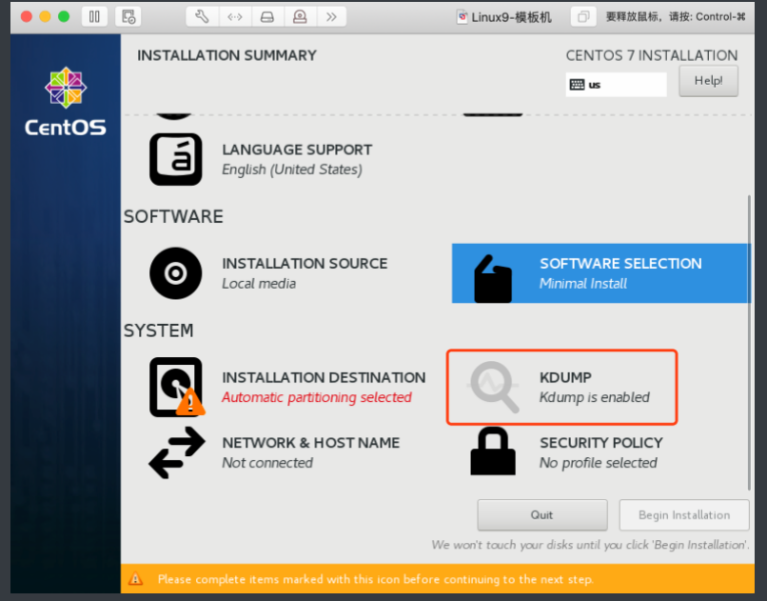Click the network adapter arrows icon

[x=235, y=17]
